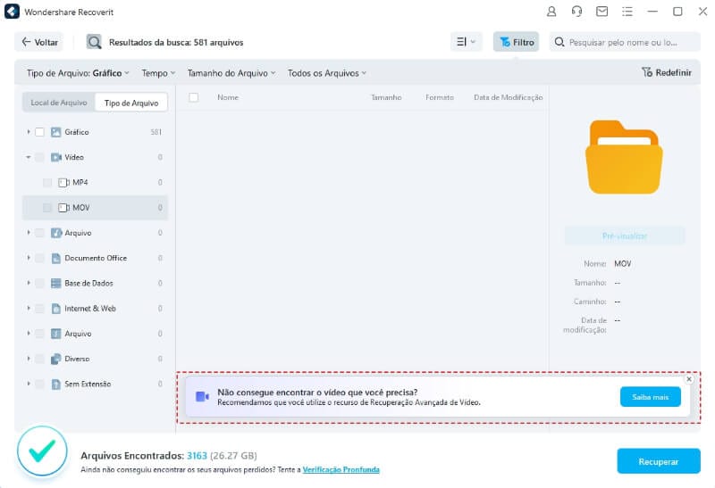Image resolution: width=715 pixels, height=488 pixels.
Task: Tick the Documento Office checkbox
Action: (39, 258)
